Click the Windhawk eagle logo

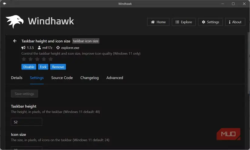click(15, 22)
